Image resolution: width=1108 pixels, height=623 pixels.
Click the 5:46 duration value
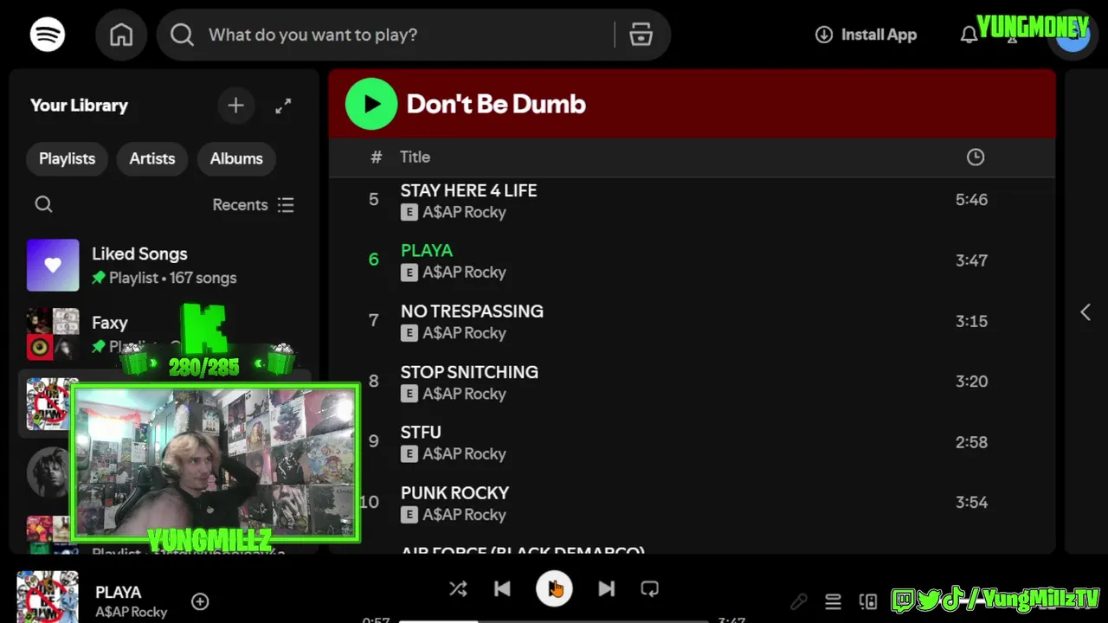[x=971, y=200]
